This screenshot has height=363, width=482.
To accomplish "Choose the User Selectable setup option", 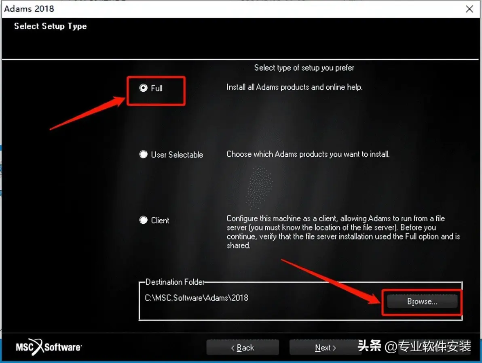I will (x=143, y=154).
